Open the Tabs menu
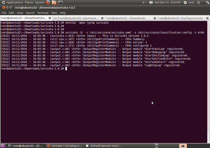The width and height of the screenshot is (210, 148). coord(54,13)
